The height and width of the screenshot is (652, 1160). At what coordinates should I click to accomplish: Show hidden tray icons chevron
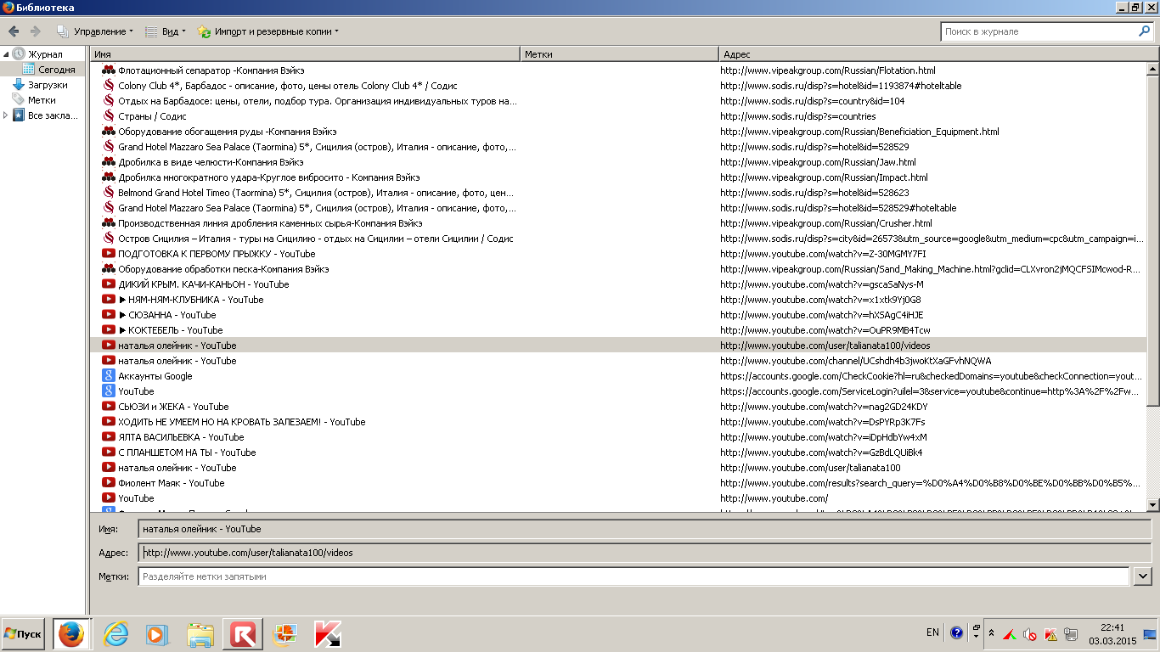pos(991,634)
